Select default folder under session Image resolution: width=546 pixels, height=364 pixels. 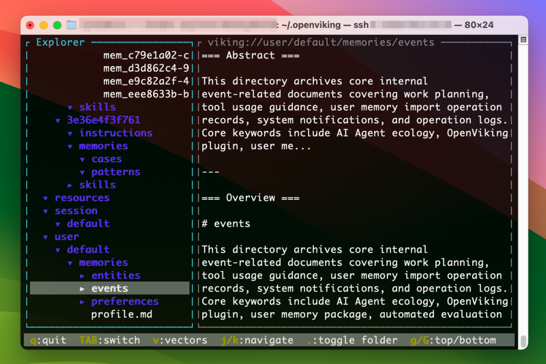(x=88, y=223)
